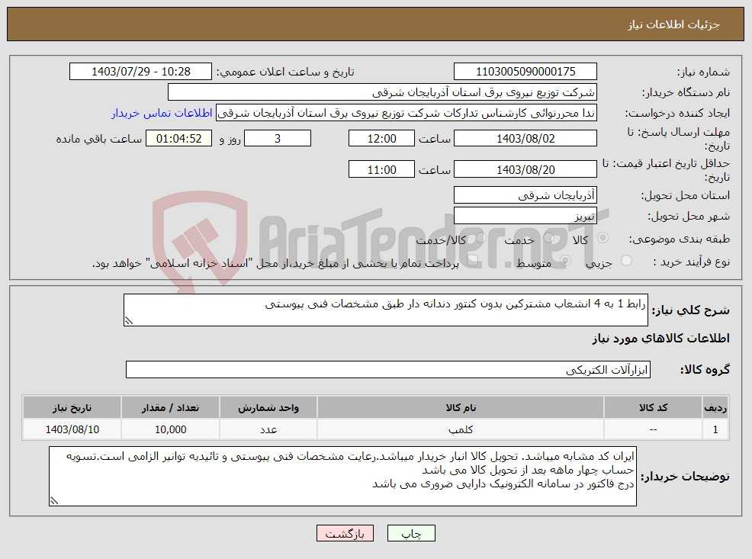The width and height of the screenshot is (752, 559).
Task: Click the need date cell 1403/08/10
Action: point(72,429)
